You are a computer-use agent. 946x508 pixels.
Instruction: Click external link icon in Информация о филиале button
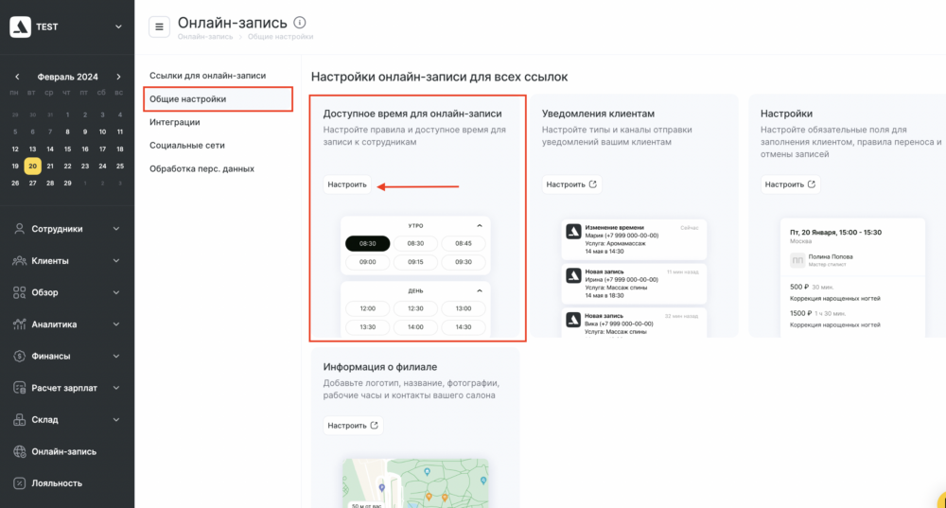pyautogui.click(x=374, y=426)
